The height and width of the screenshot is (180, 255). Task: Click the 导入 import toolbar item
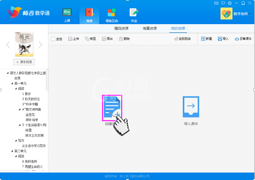223,39
